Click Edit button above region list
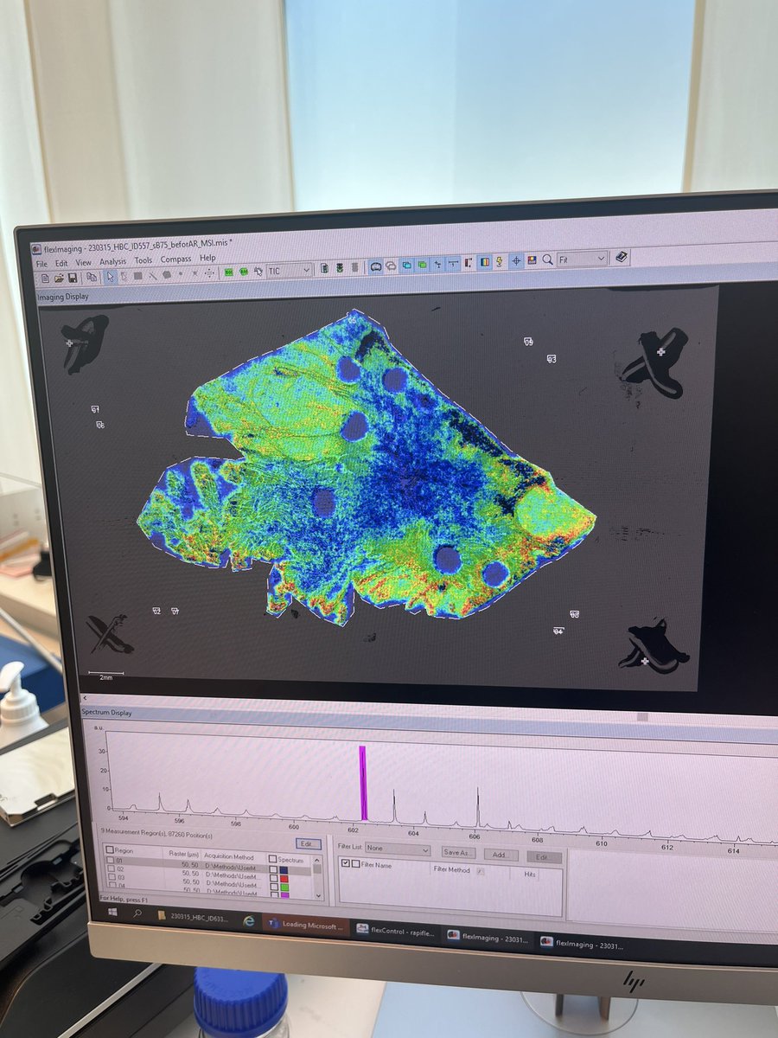 pyautogui.click(x=308, y=843)
